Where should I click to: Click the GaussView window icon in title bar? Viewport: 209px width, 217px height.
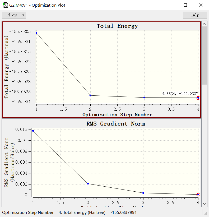pos(5,5)
